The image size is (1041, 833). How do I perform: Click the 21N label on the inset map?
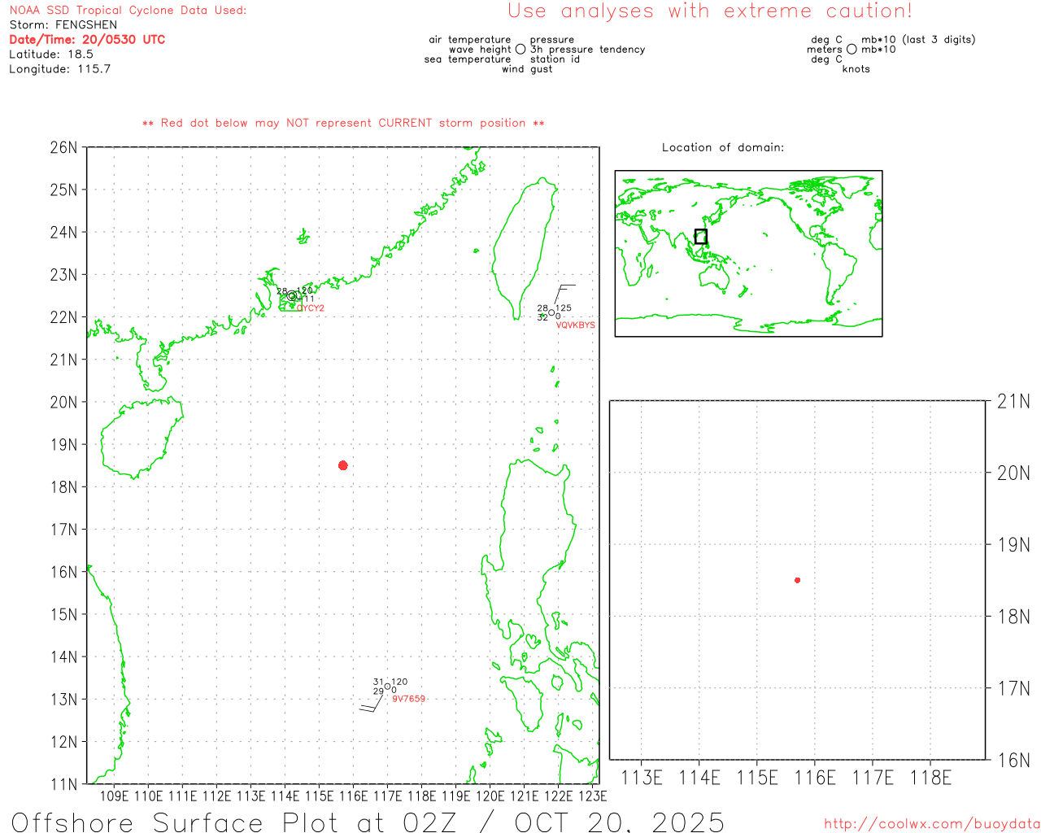coord(1013,401)
